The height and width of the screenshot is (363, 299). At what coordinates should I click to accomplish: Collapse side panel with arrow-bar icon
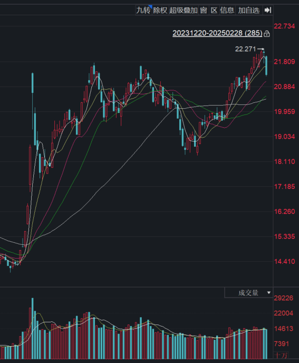pos(268,10)
